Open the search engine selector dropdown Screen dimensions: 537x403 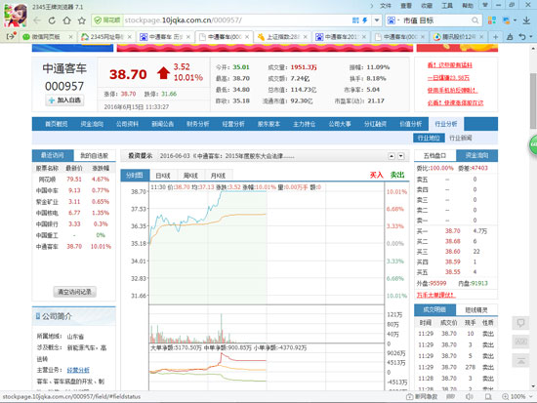tap(392, 20)
